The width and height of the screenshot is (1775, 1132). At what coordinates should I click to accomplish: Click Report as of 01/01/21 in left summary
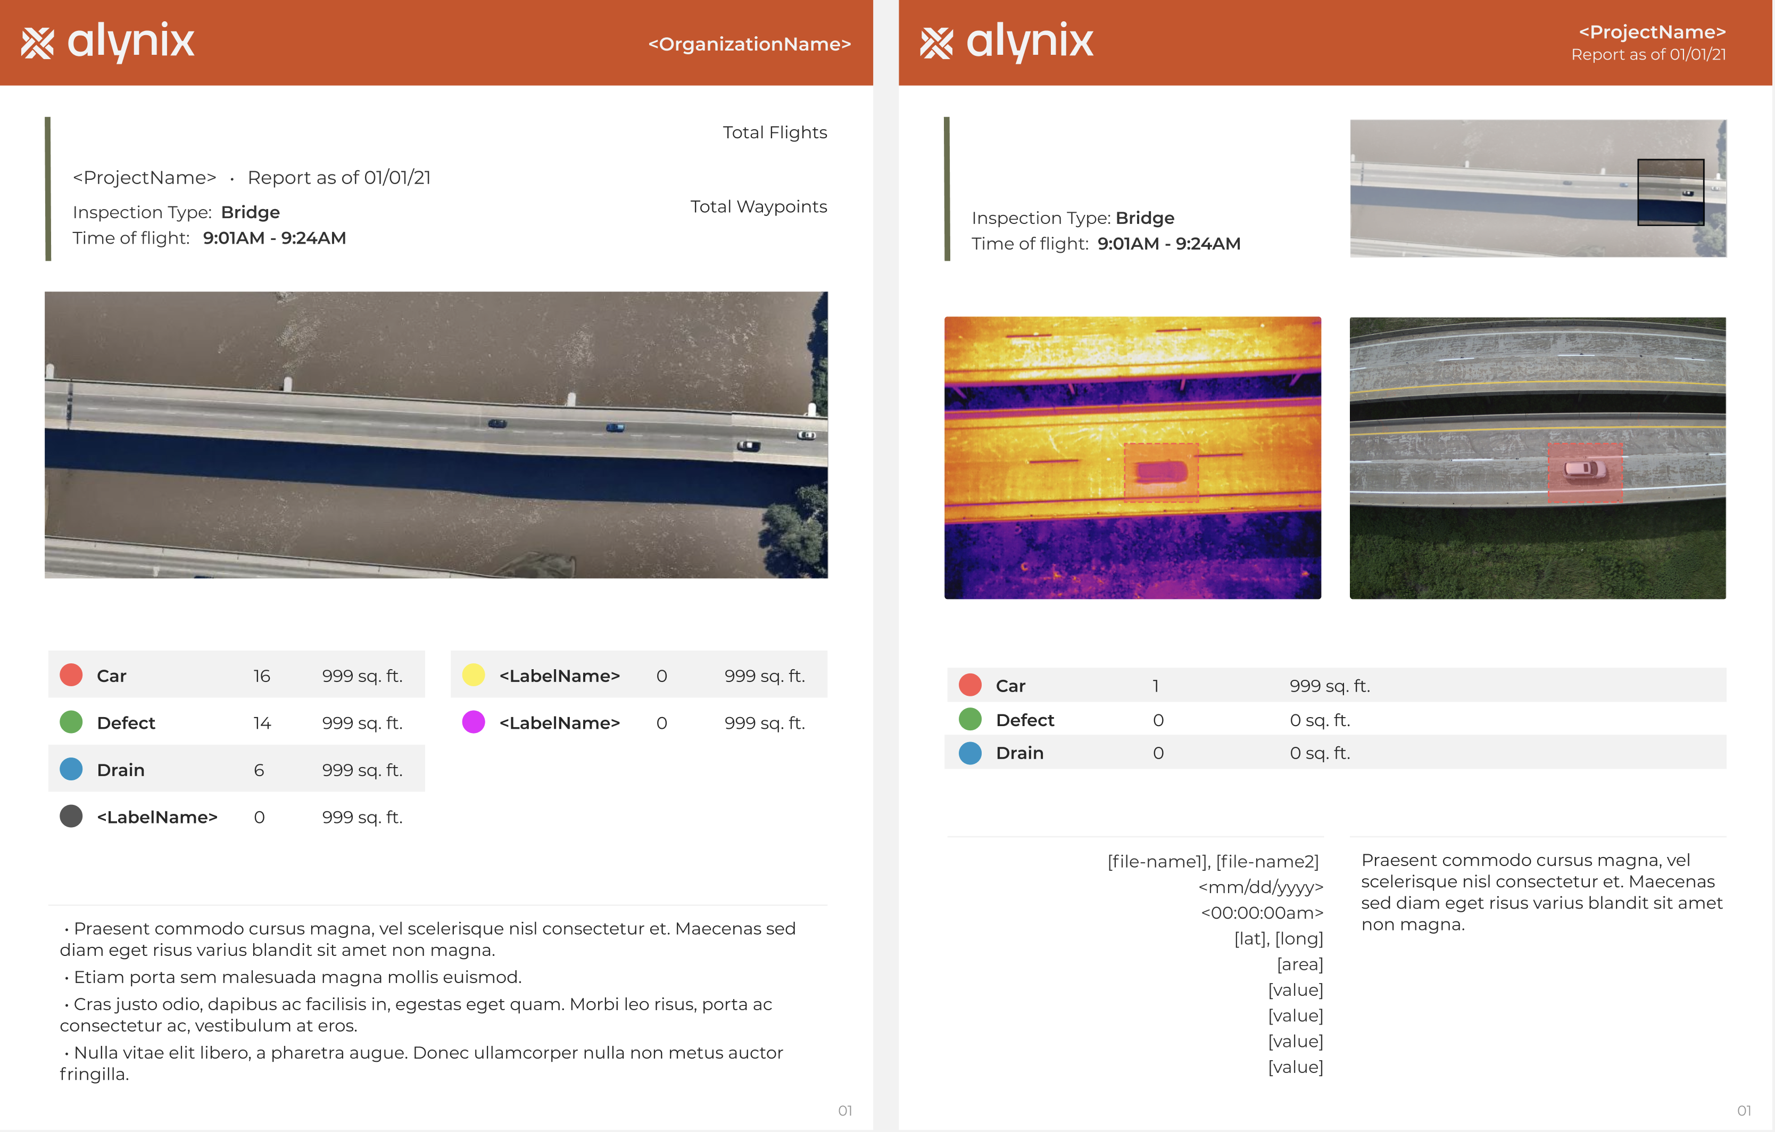pyautogui.click(x=339, y=178)
